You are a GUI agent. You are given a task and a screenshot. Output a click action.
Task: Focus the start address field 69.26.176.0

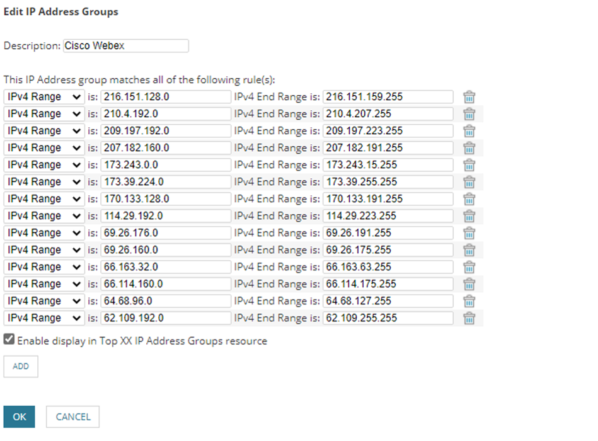[166, 233]
